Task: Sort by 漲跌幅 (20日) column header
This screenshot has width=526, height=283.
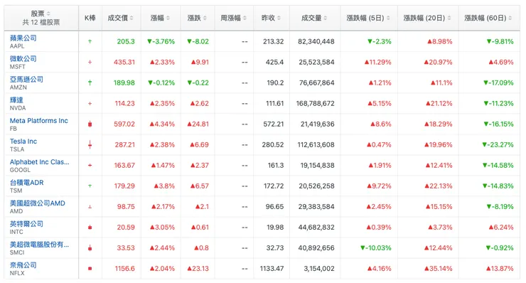Action: 427,18
